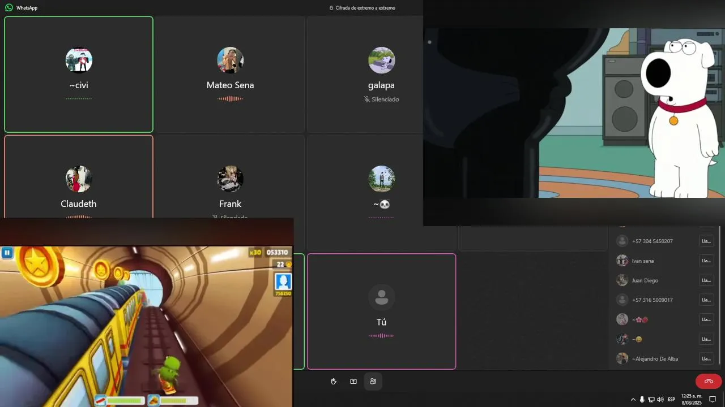Pause the Subway Surfers game

point(7,253)
